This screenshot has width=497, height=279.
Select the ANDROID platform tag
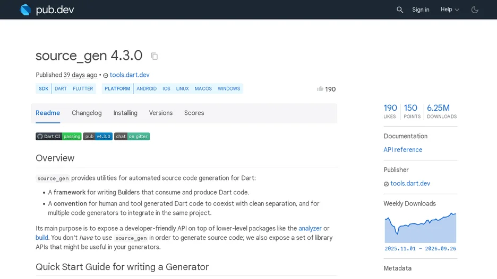(x=147, y=89)
